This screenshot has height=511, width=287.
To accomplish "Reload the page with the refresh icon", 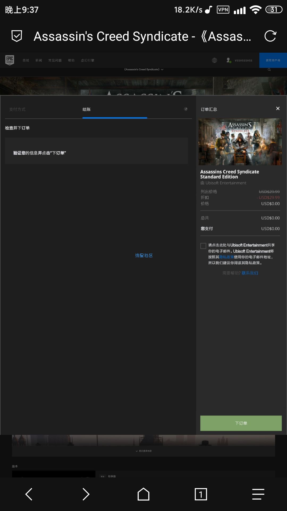I will pyautogui.click(x=271, y=36).
